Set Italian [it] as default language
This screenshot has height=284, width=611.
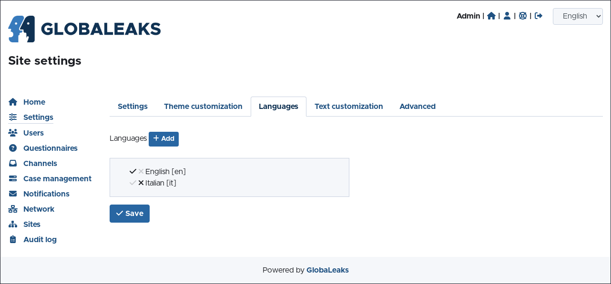pyautogui.click(x=133, y=183)
